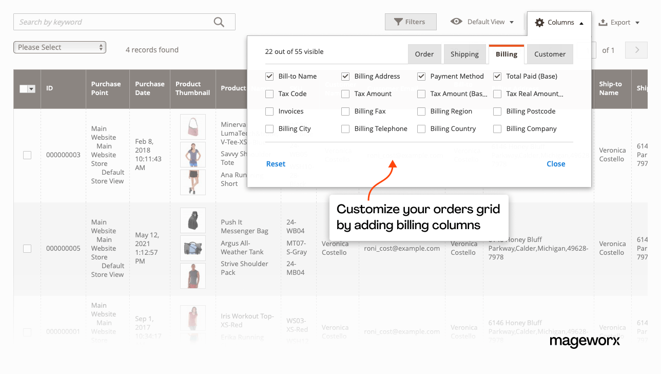661x374 pixels.
Task: Switch to the Customer tab
Action: point(550,53)
